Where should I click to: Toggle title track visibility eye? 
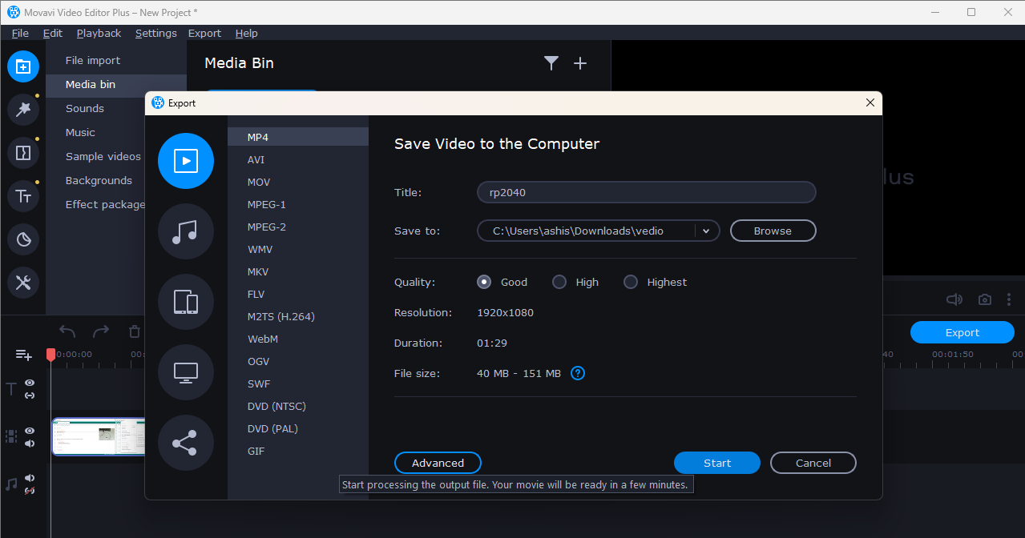30,383
